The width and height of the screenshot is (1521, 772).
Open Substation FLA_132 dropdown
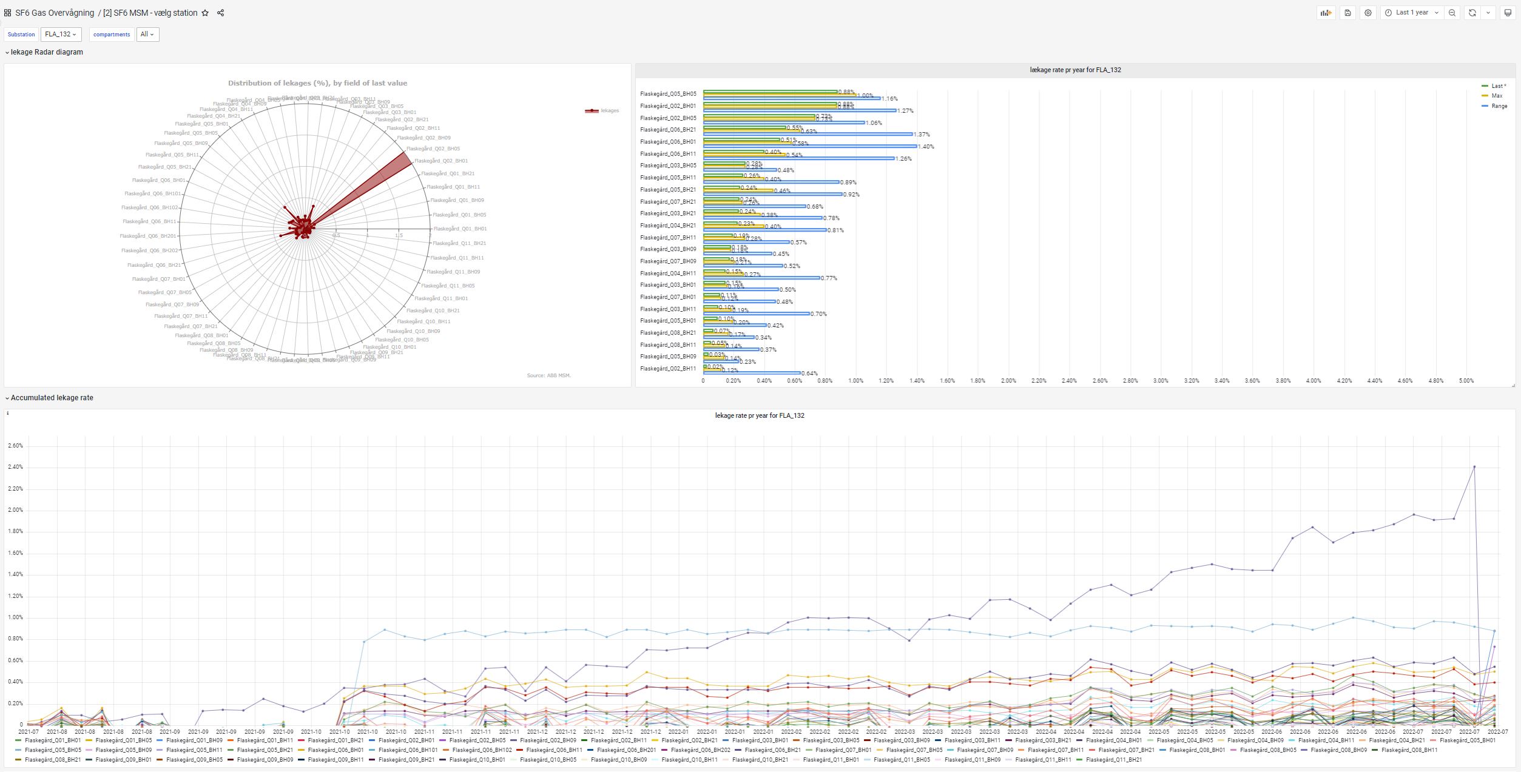coord(61,35)
